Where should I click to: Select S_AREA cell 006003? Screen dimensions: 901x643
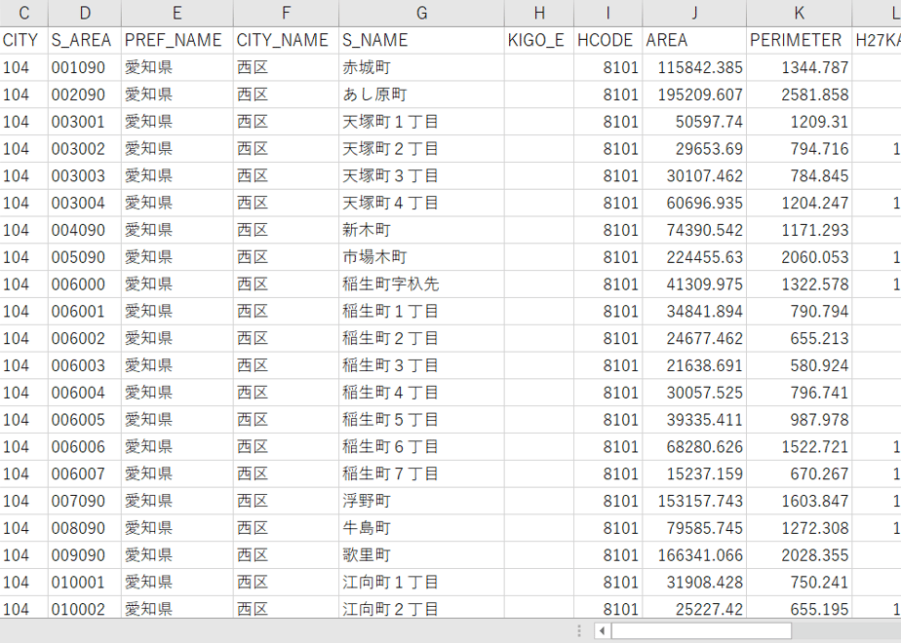click(x=85, y=365)
